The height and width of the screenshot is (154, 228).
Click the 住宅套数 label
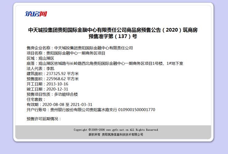[36, 100]
